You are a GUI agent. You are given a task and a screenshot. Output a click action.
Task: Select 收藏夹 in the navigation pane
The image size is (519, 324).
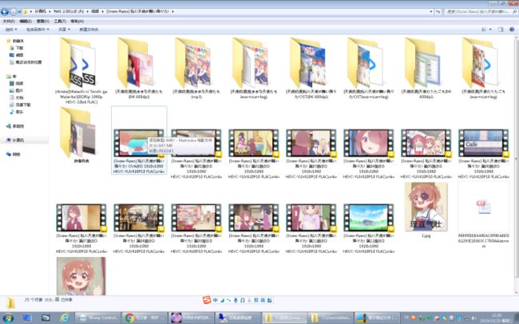click(x=15, y=41)
